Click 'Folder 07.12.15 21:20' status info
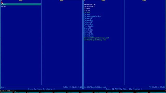The height and width of the screenshot is (93, 166). pos(73,87)
